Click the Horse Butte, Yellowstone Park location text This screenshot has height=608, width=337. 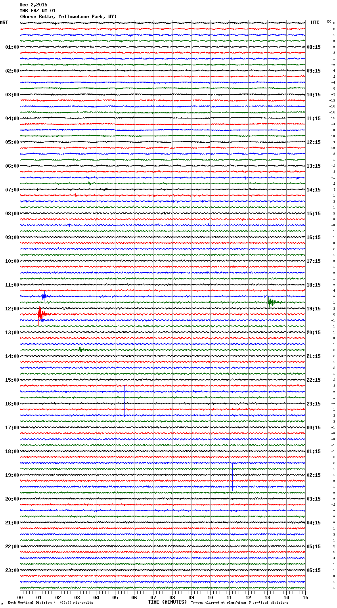point(68,17)
